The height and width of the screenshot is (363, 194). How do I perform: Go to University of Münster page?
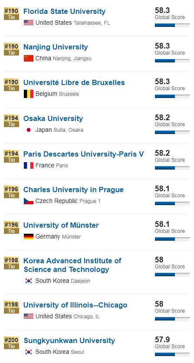tap(61, 225)
